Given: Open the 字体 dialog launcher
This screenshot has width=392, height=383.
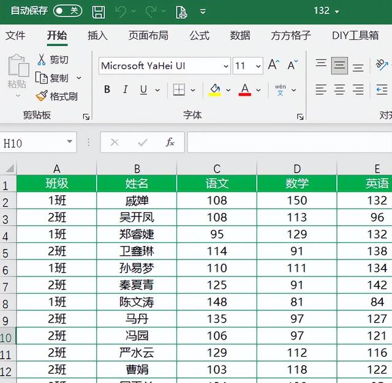Looking at the screenshot, I should (x=300, y=117).
